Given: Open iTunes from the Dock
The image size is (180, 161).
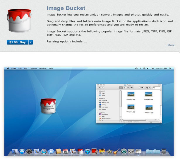Looking at the screenshot, I should click(x=87, y=151).
